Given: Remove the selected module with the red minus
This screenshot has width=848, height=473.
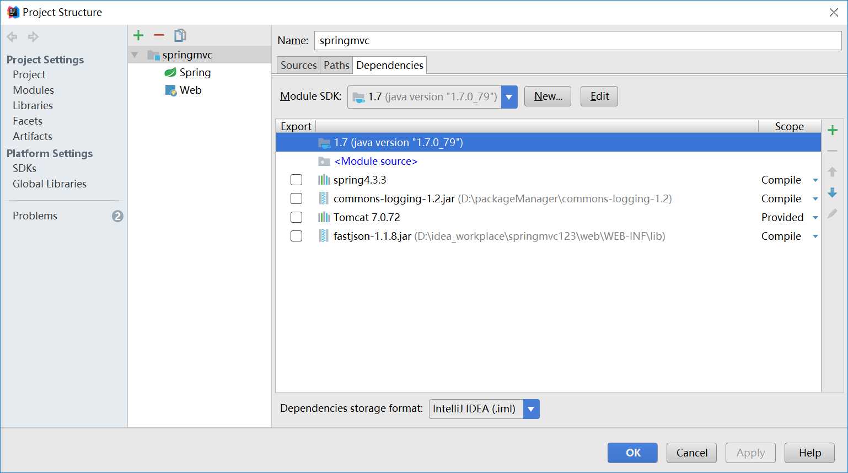Looking at the screenshot, I should click(x=159, y=35).
